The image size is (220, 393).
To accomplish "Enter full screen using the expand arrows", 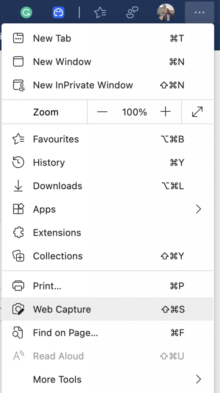I will (197, 112).
